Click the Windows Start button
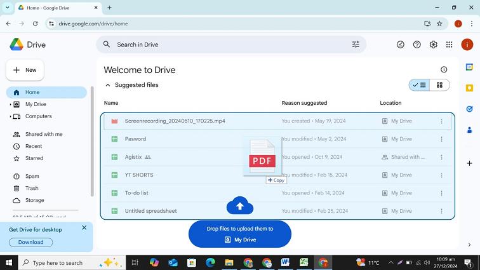480x270 pixels. 9,262
